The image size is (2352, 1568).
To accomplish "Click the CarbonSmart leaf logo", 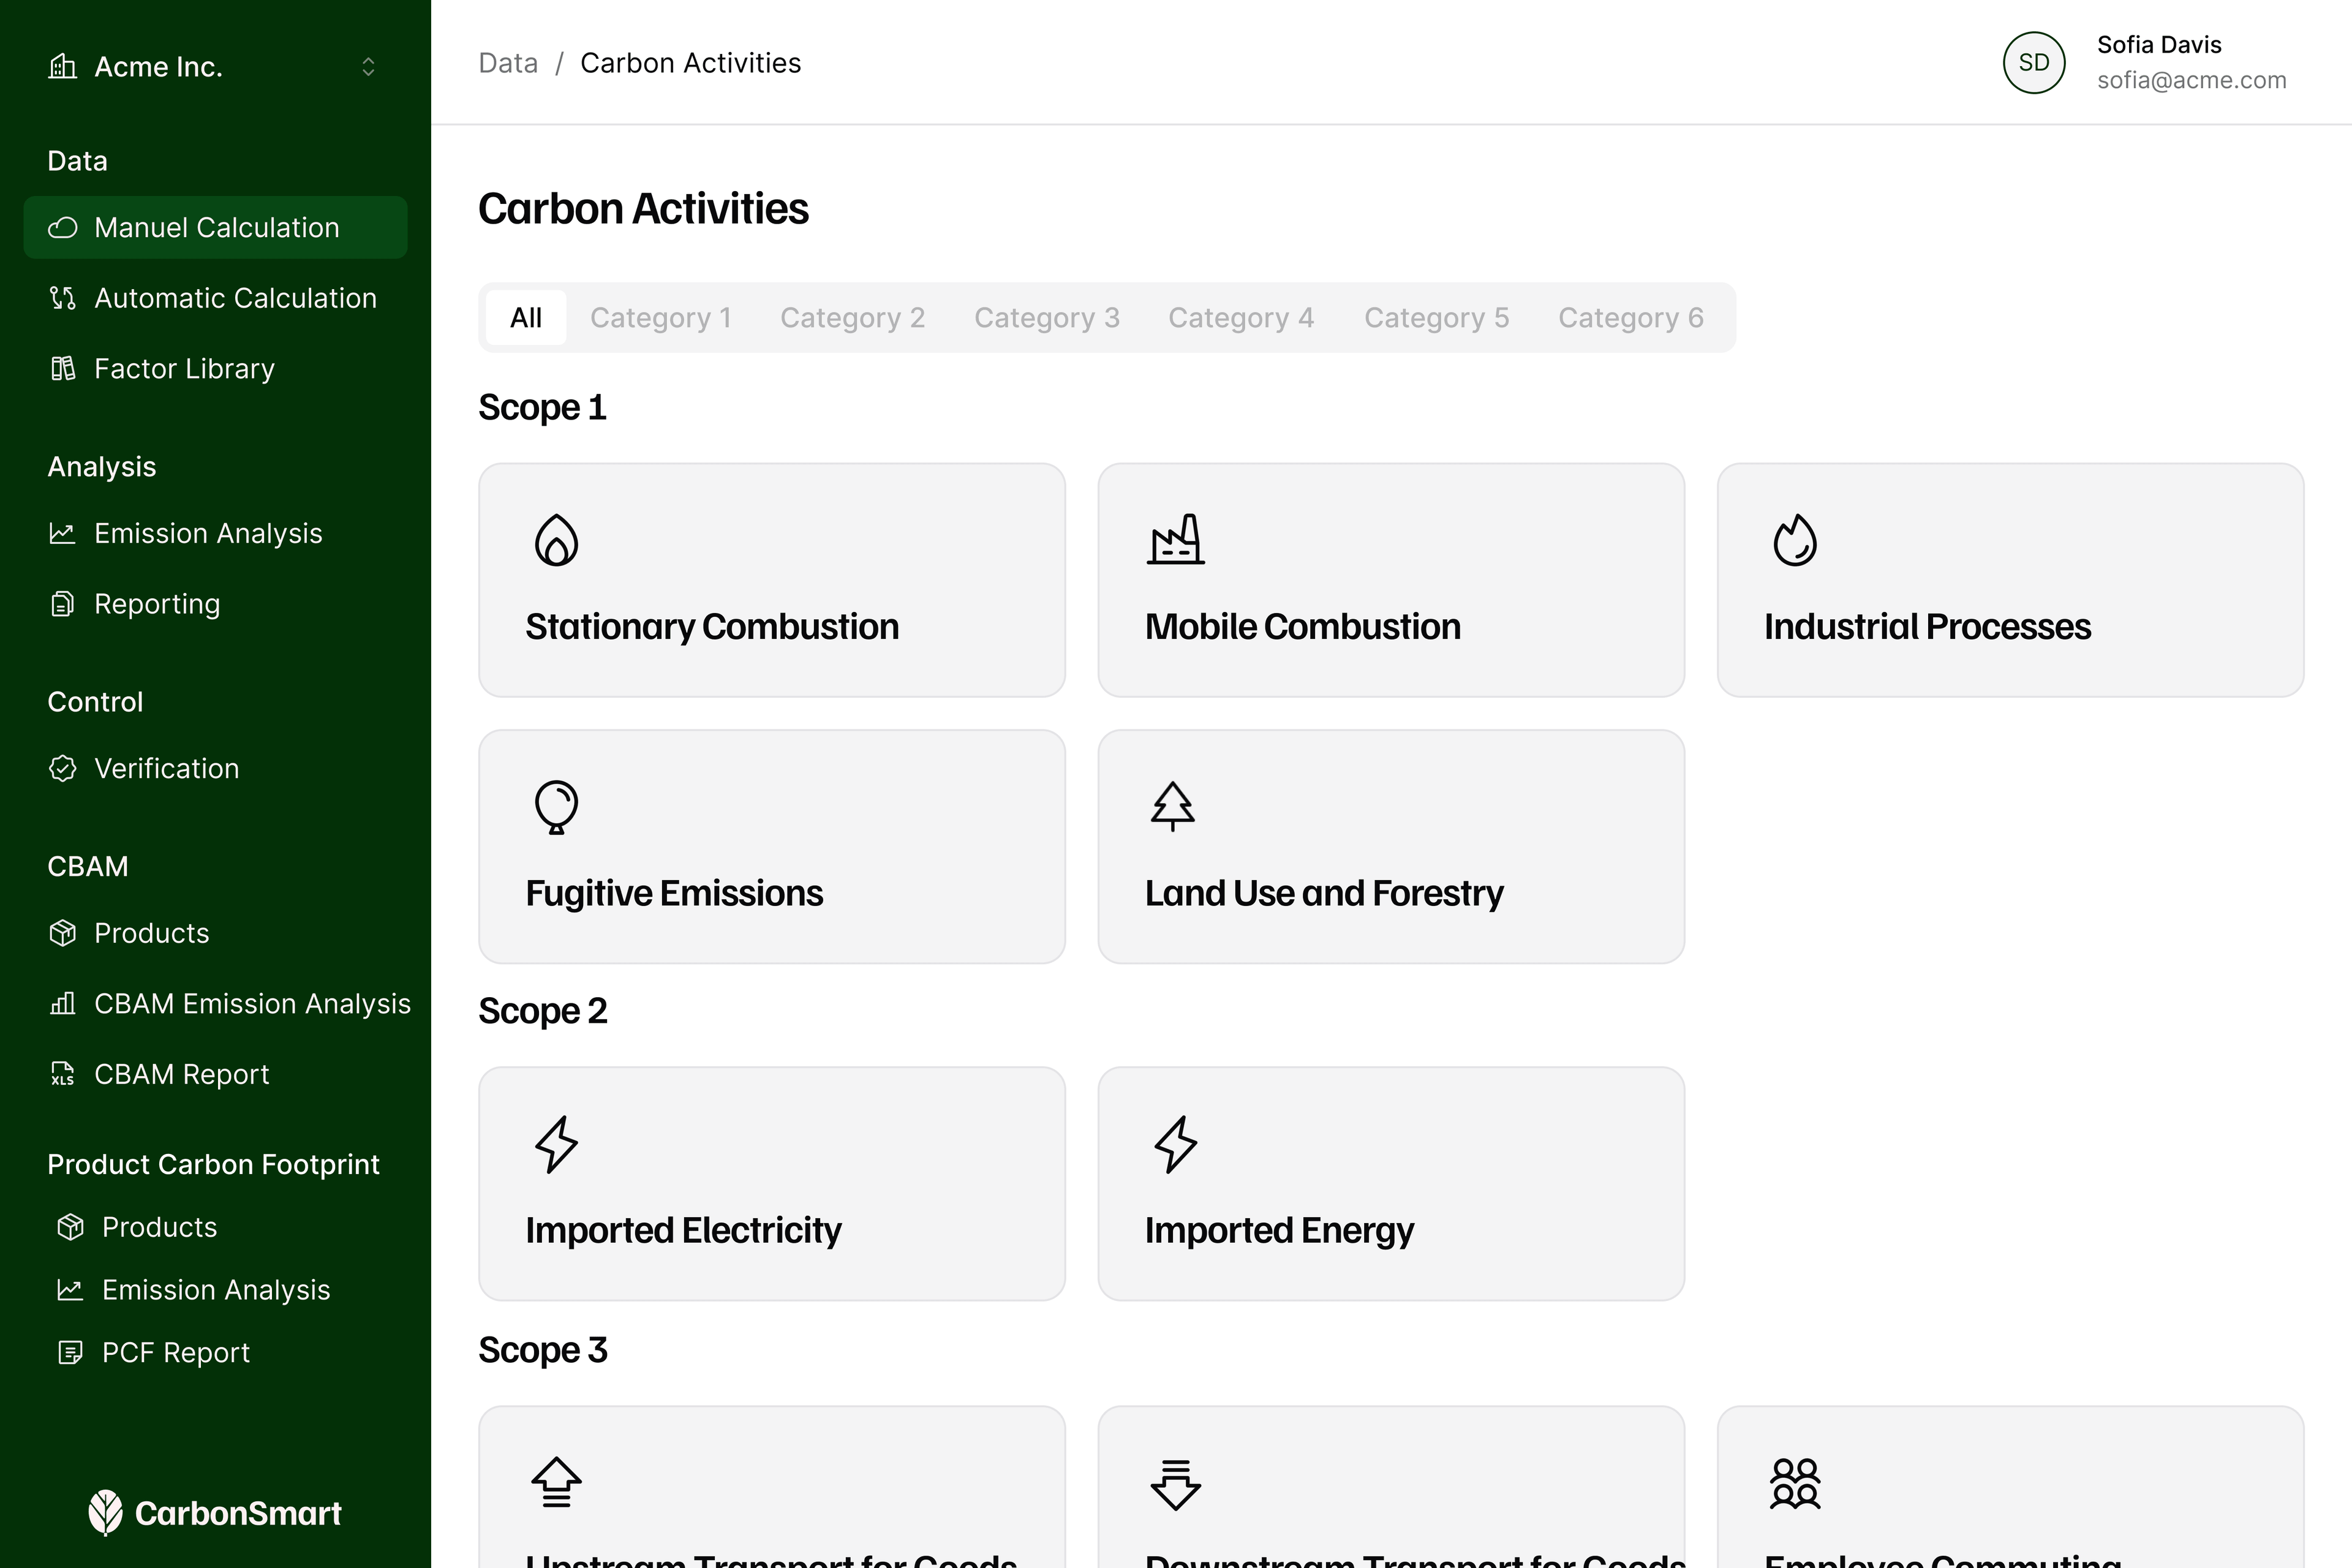I will point(105,1513).
